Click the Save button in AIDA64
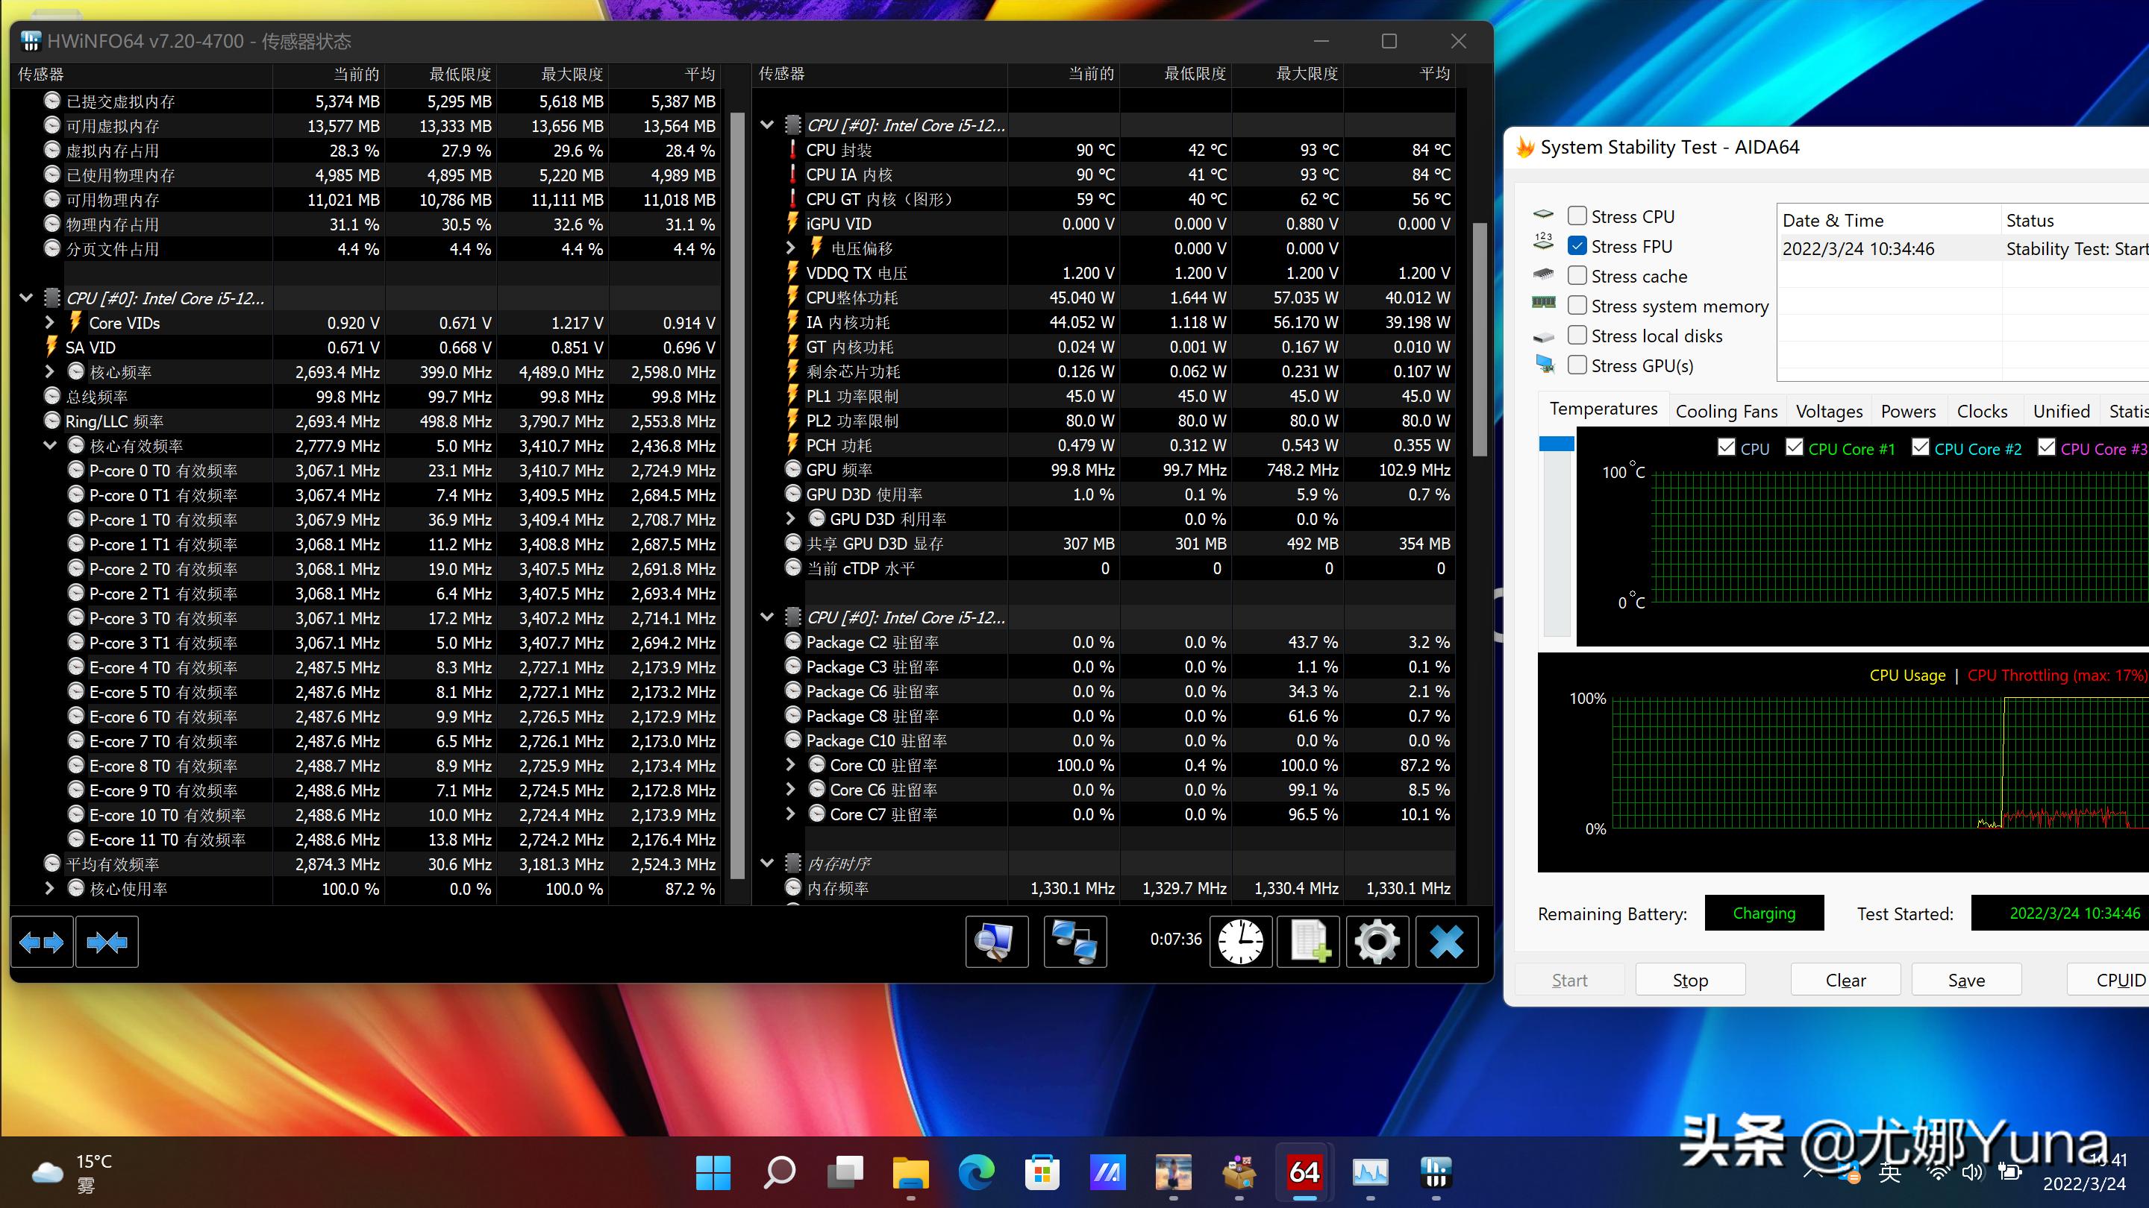The height and width of the screenshot is (1208, 2149). tap(1965, 981)
